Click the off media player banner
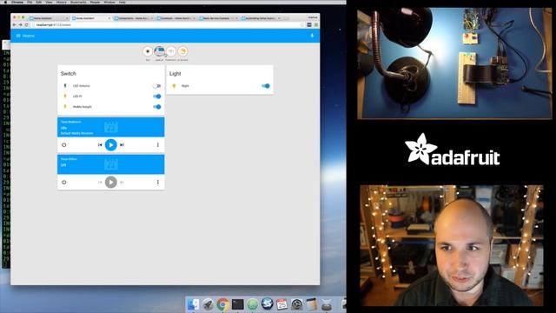556x313 pixels. click(111, 164)
